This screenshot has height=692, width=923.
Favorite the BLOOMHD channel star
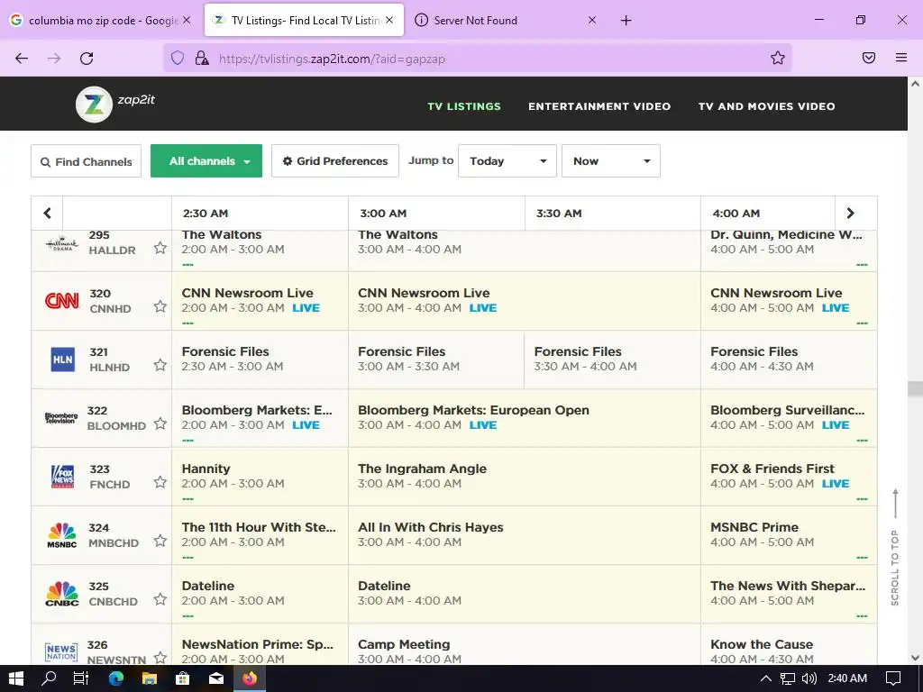point(160,423)
